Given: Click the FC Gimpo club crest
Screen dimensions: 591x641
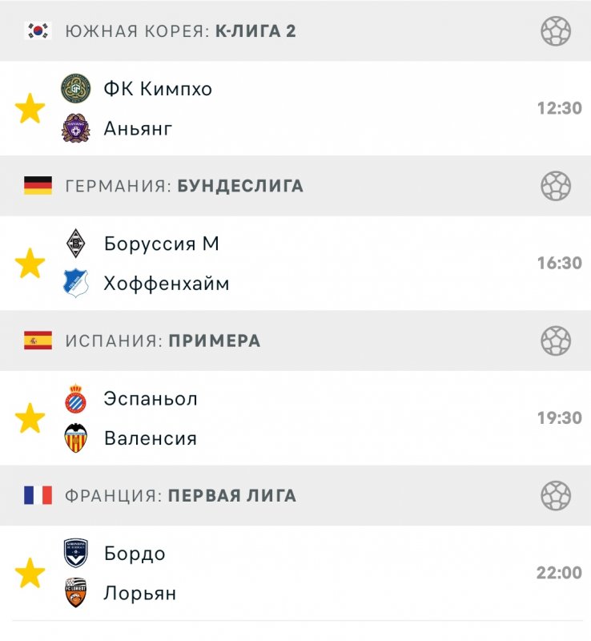Looking at the screenshot, I should click(76, 88).
